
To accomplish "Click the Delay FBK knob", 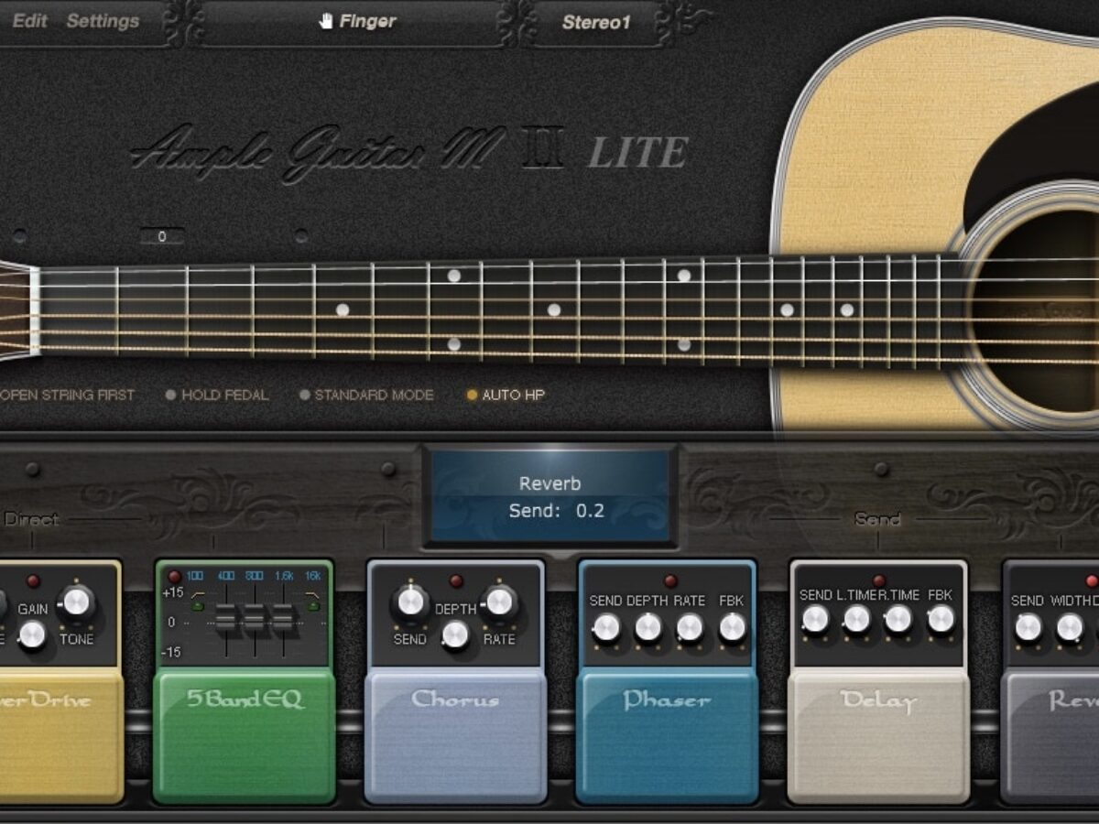I will (x=940, y=620).
